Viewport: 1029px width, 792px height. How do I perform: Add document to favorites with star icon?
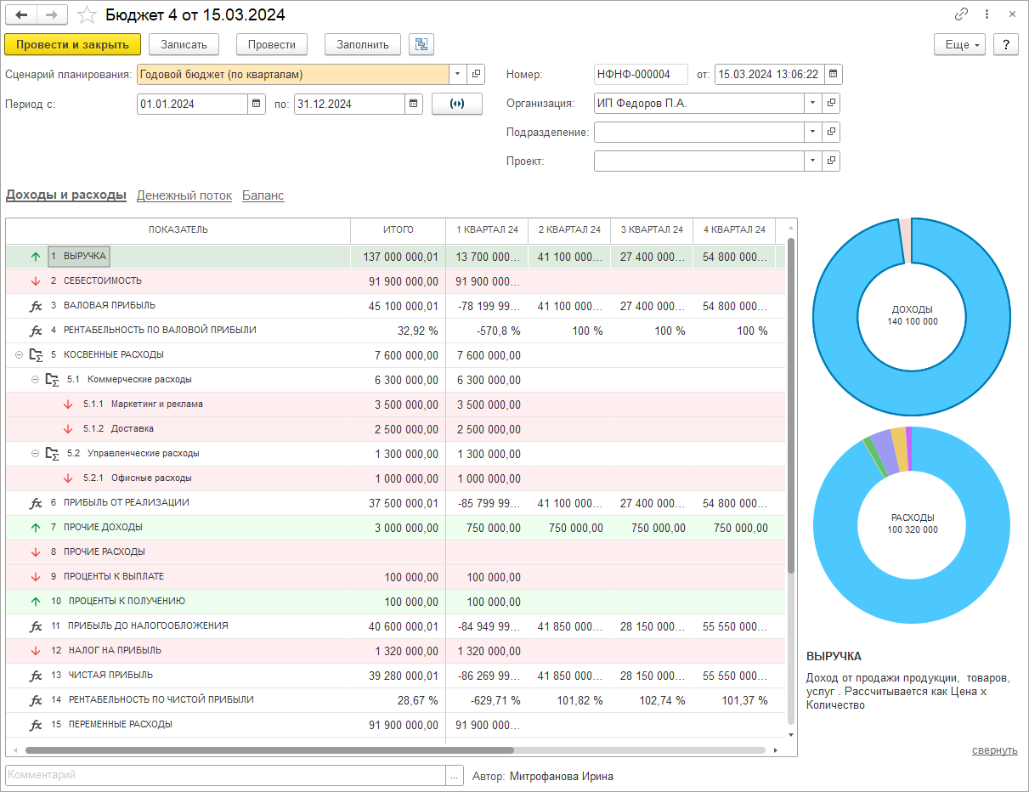[87, 14]
